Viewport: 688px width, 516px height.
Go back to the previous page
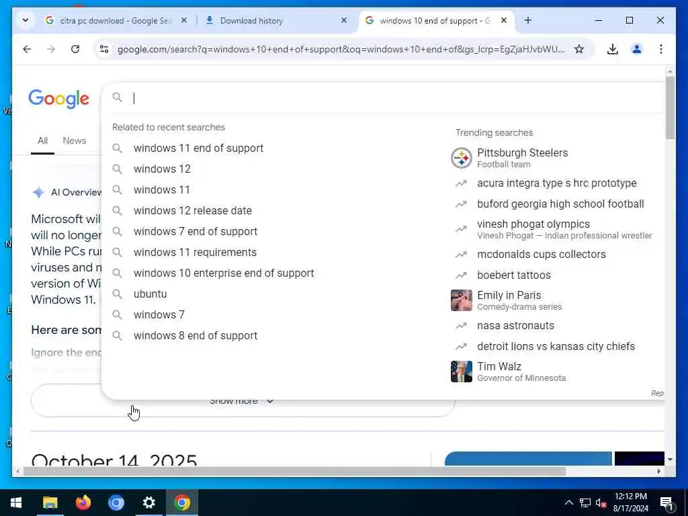pyautogui.click(x=27, y=49)
